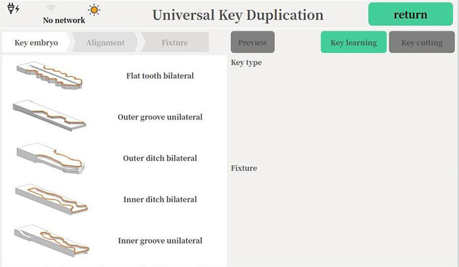Go to the Fixture step tab
Viewport: 459px width, 267px height.
(175, 42)
